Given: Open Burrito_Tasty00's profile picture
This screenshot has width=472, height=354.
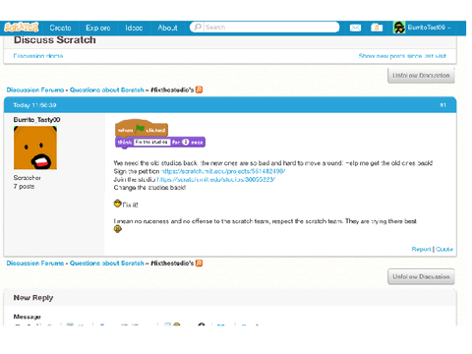Looking at the screenshot, I should tap(35, 147).
